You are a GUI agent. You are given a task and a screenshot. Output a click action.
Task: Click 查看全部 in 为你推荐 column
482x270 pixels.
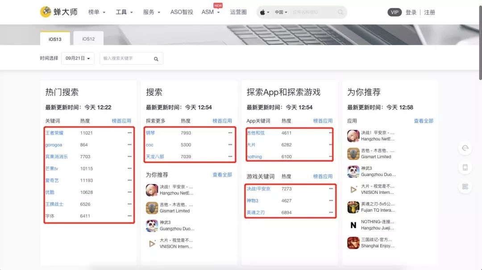pyautogui.click(x=424, y=121)
